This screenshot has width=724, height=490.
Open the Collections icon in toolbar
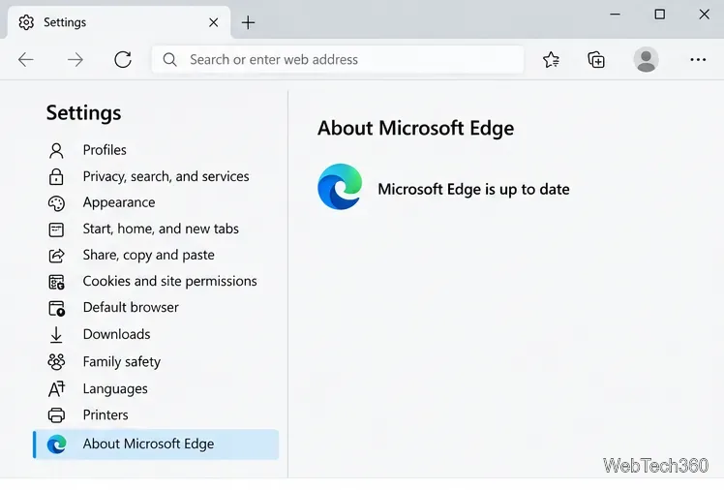pyautogui.click(x=596, y=60)
